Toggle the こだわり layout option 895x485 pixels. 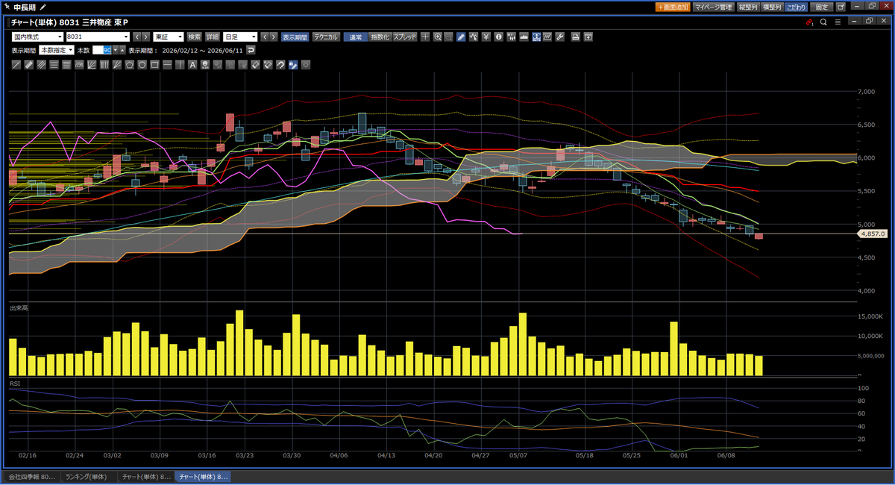(x=796, y=7)
